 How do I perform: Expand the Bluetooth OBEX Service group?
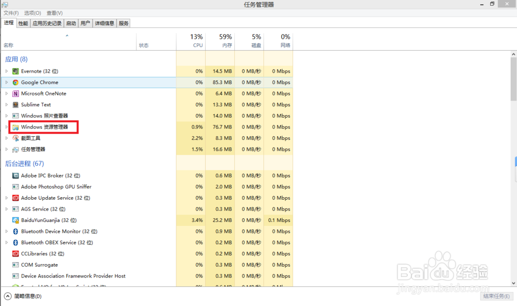pyautogui.click(x=6, y=243)
